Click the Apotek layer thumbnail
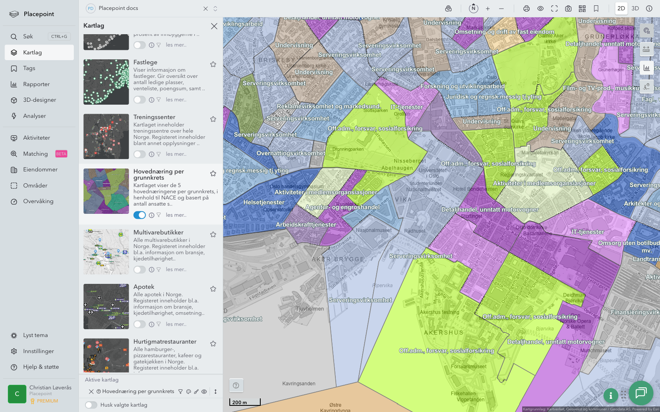The width and height of the screenshot is (660, 412). pos(106,307)
